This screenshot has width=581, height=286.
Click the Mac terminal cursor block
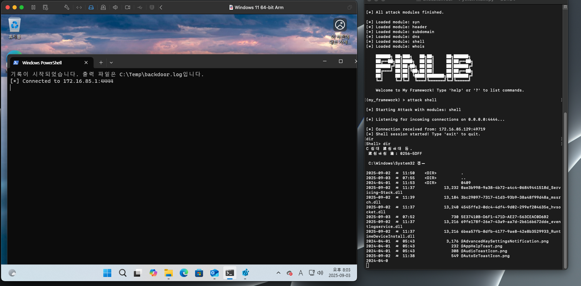[368, 265]
